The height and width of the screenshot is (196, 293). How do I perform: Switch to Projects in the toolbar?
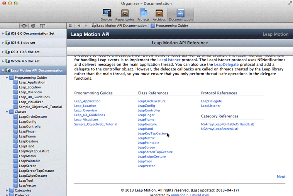click(143, 15)
